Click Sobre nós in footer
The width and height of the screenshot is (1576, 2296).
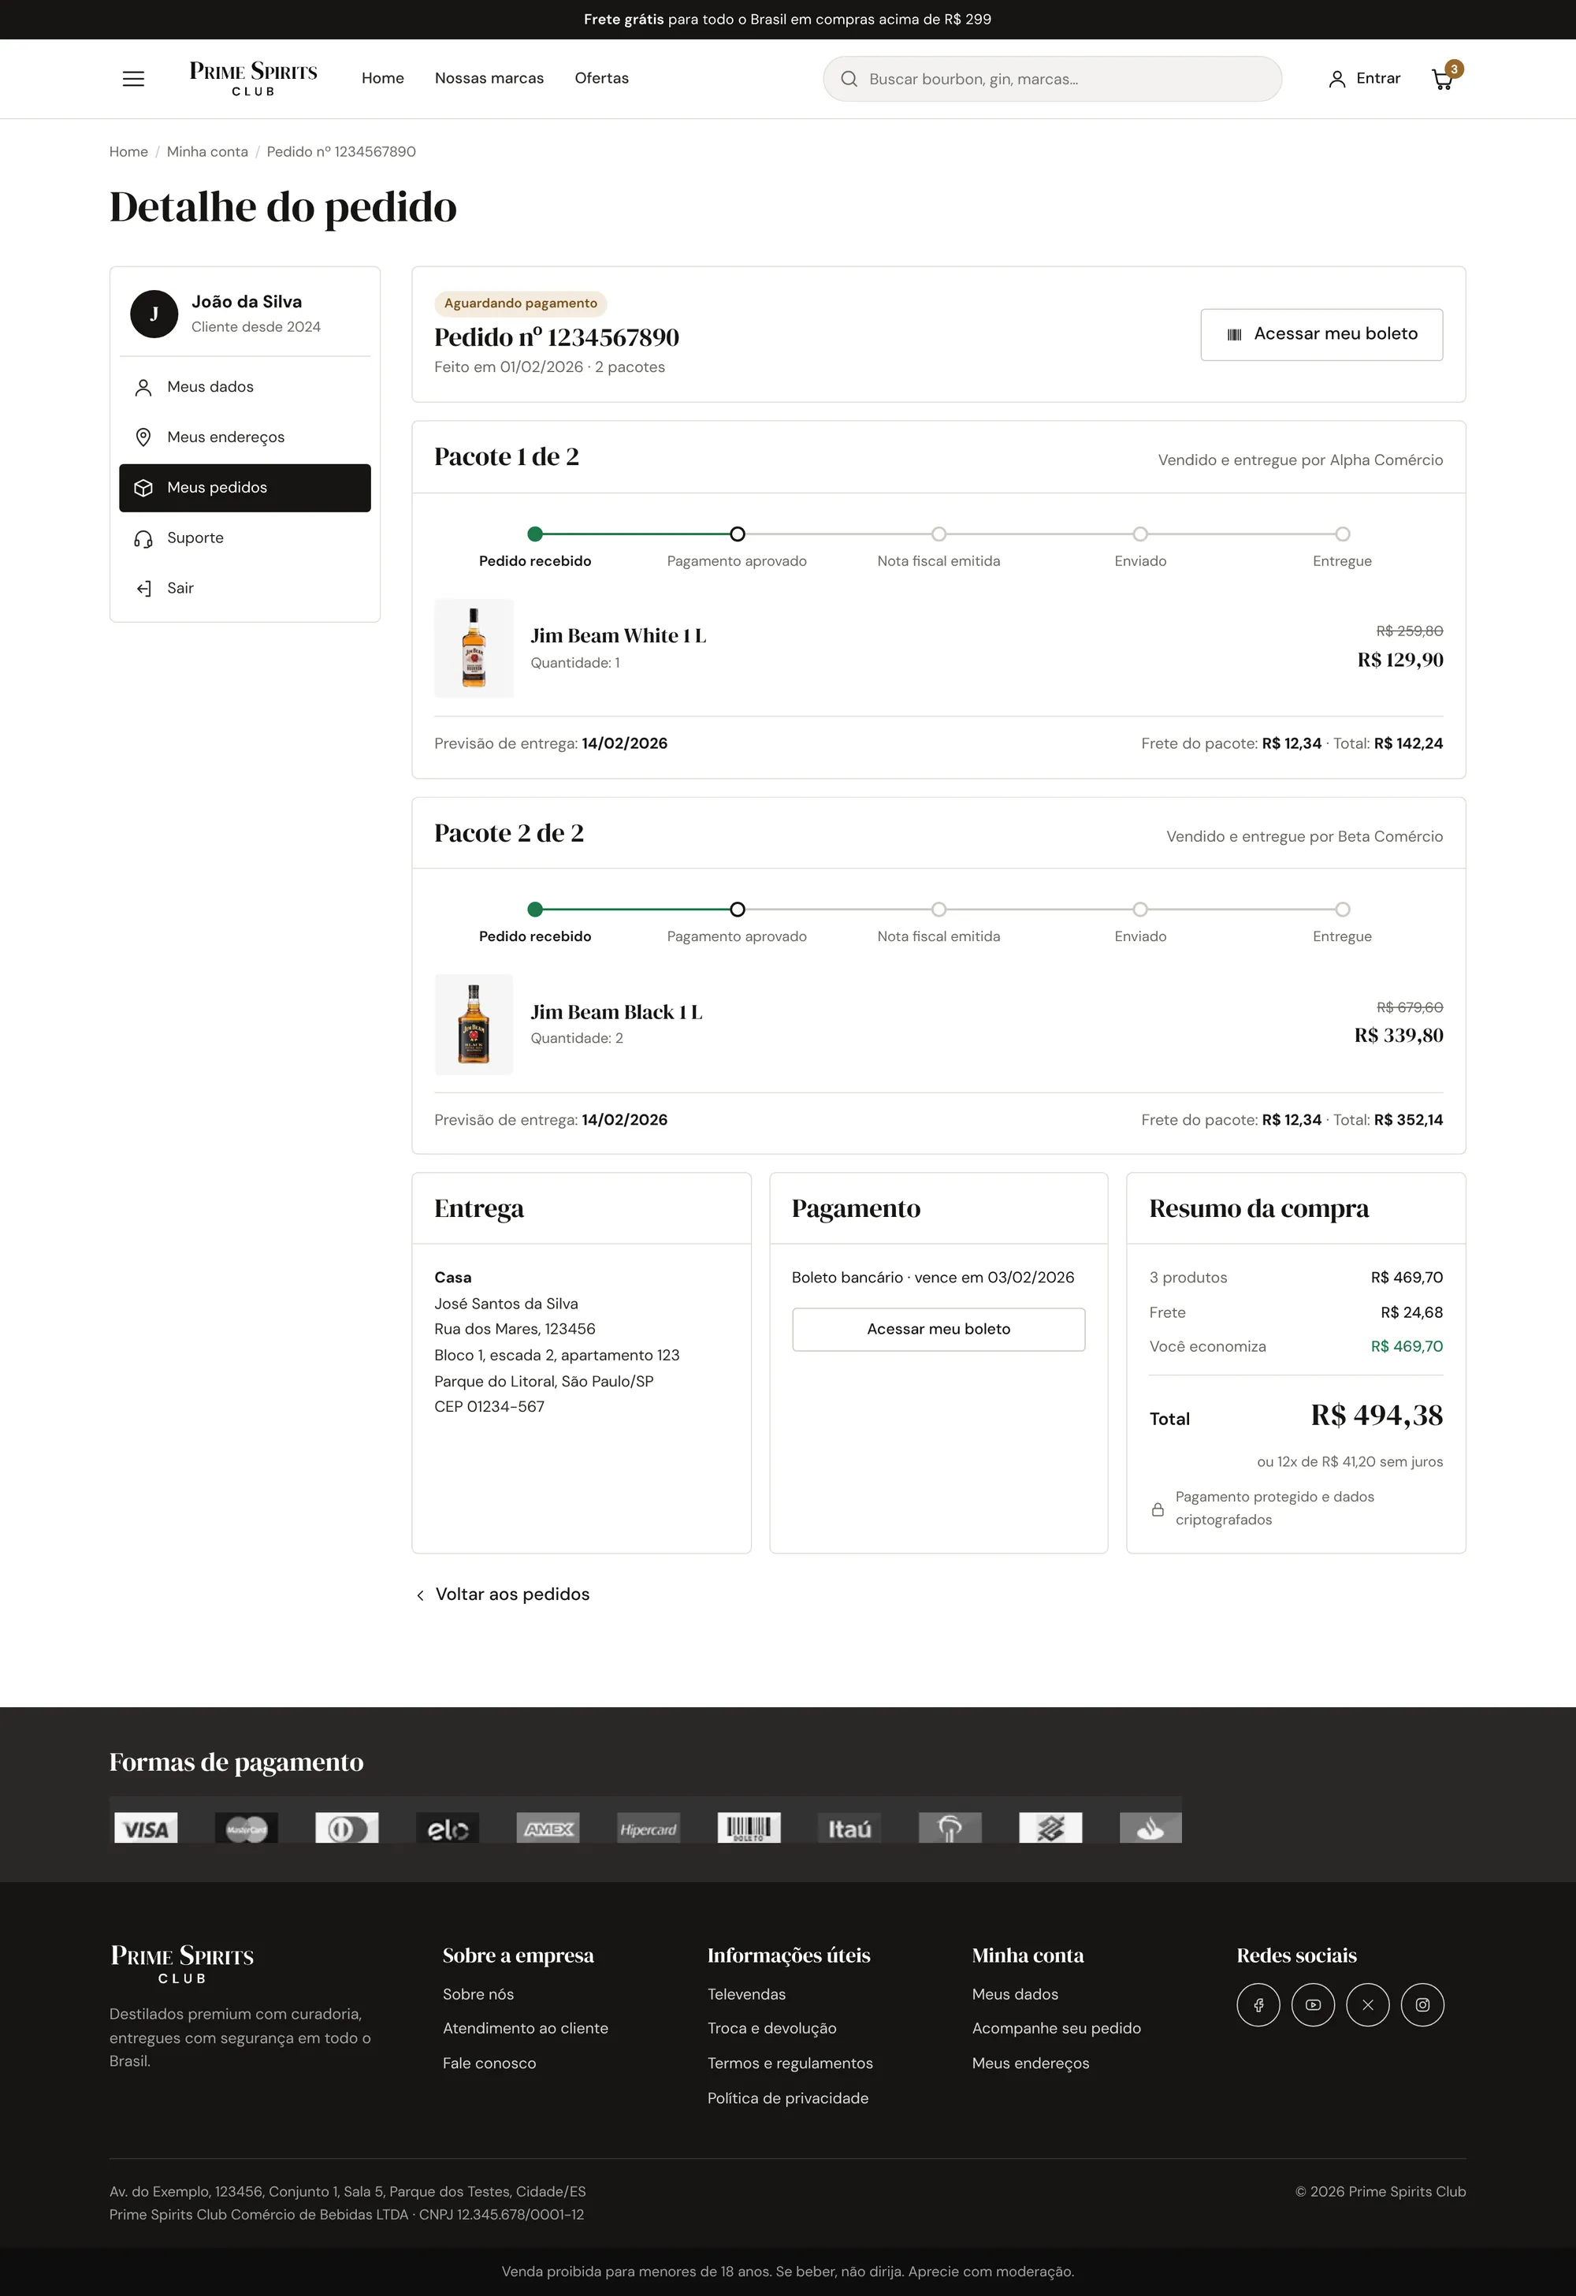click(x=478, y=1995)
